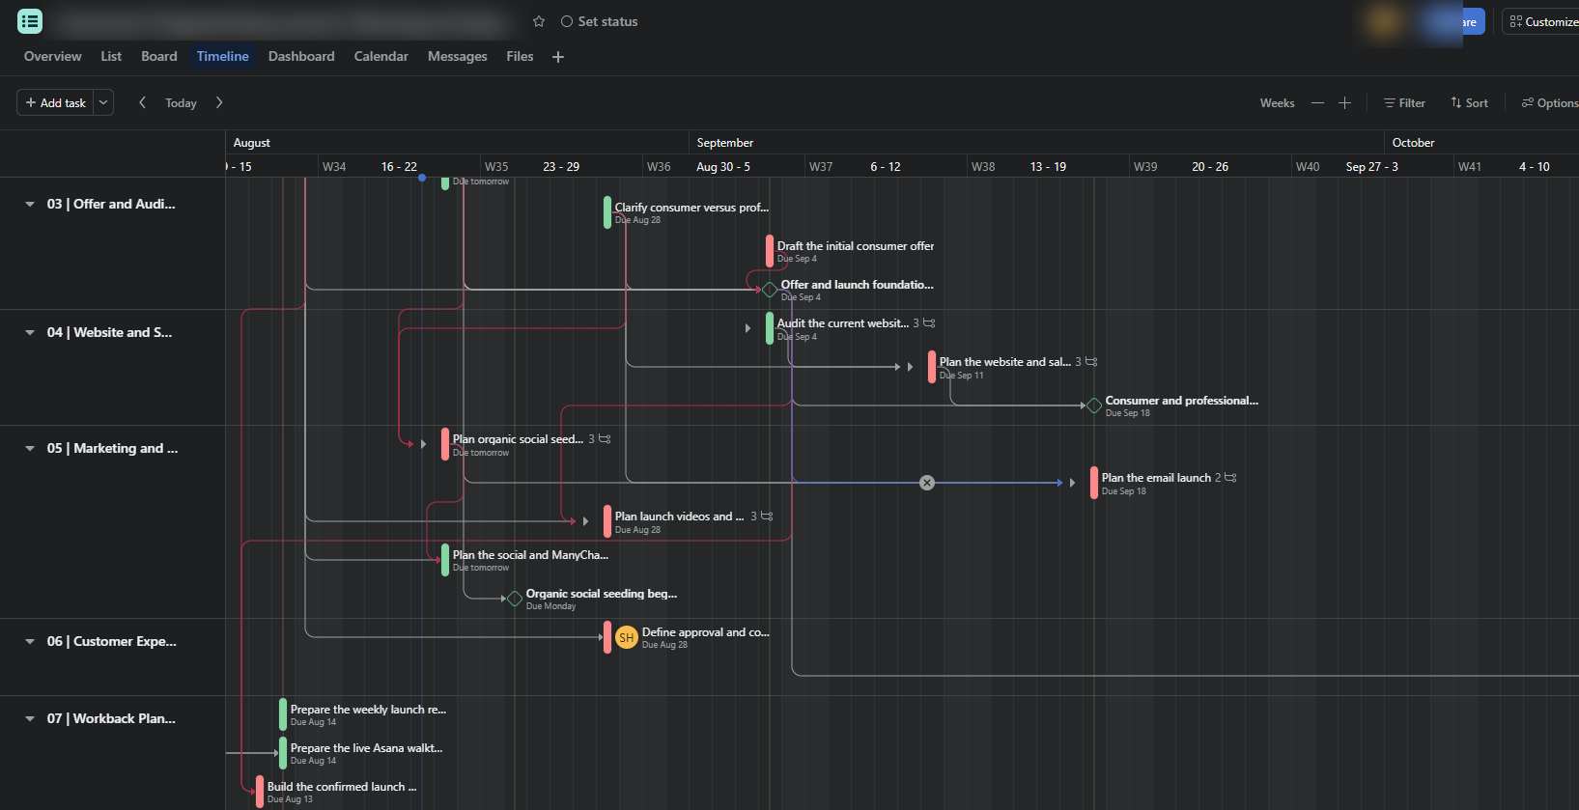1579x810 pixels.
Task: Zoom in the timeline with plus icon
Action: [1344, 102]
